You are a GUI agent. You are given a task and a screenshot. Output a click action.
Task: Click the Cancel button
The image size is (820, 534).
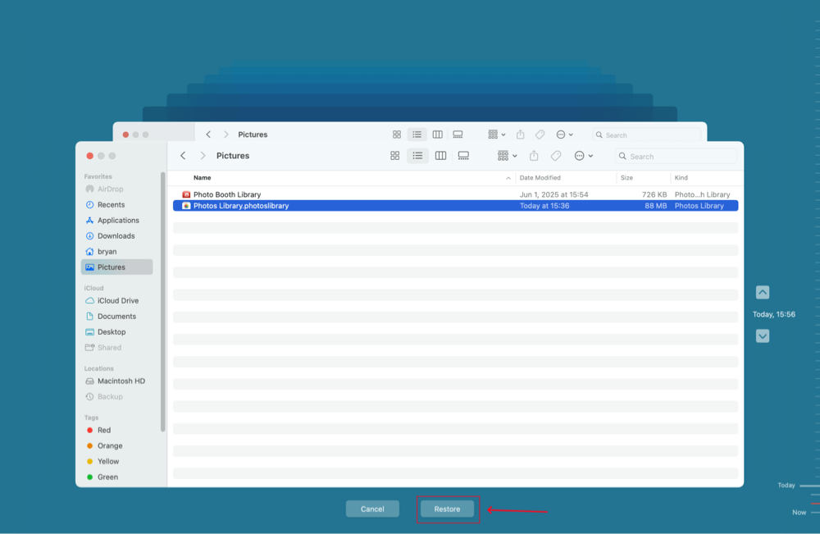click(372, 509)
